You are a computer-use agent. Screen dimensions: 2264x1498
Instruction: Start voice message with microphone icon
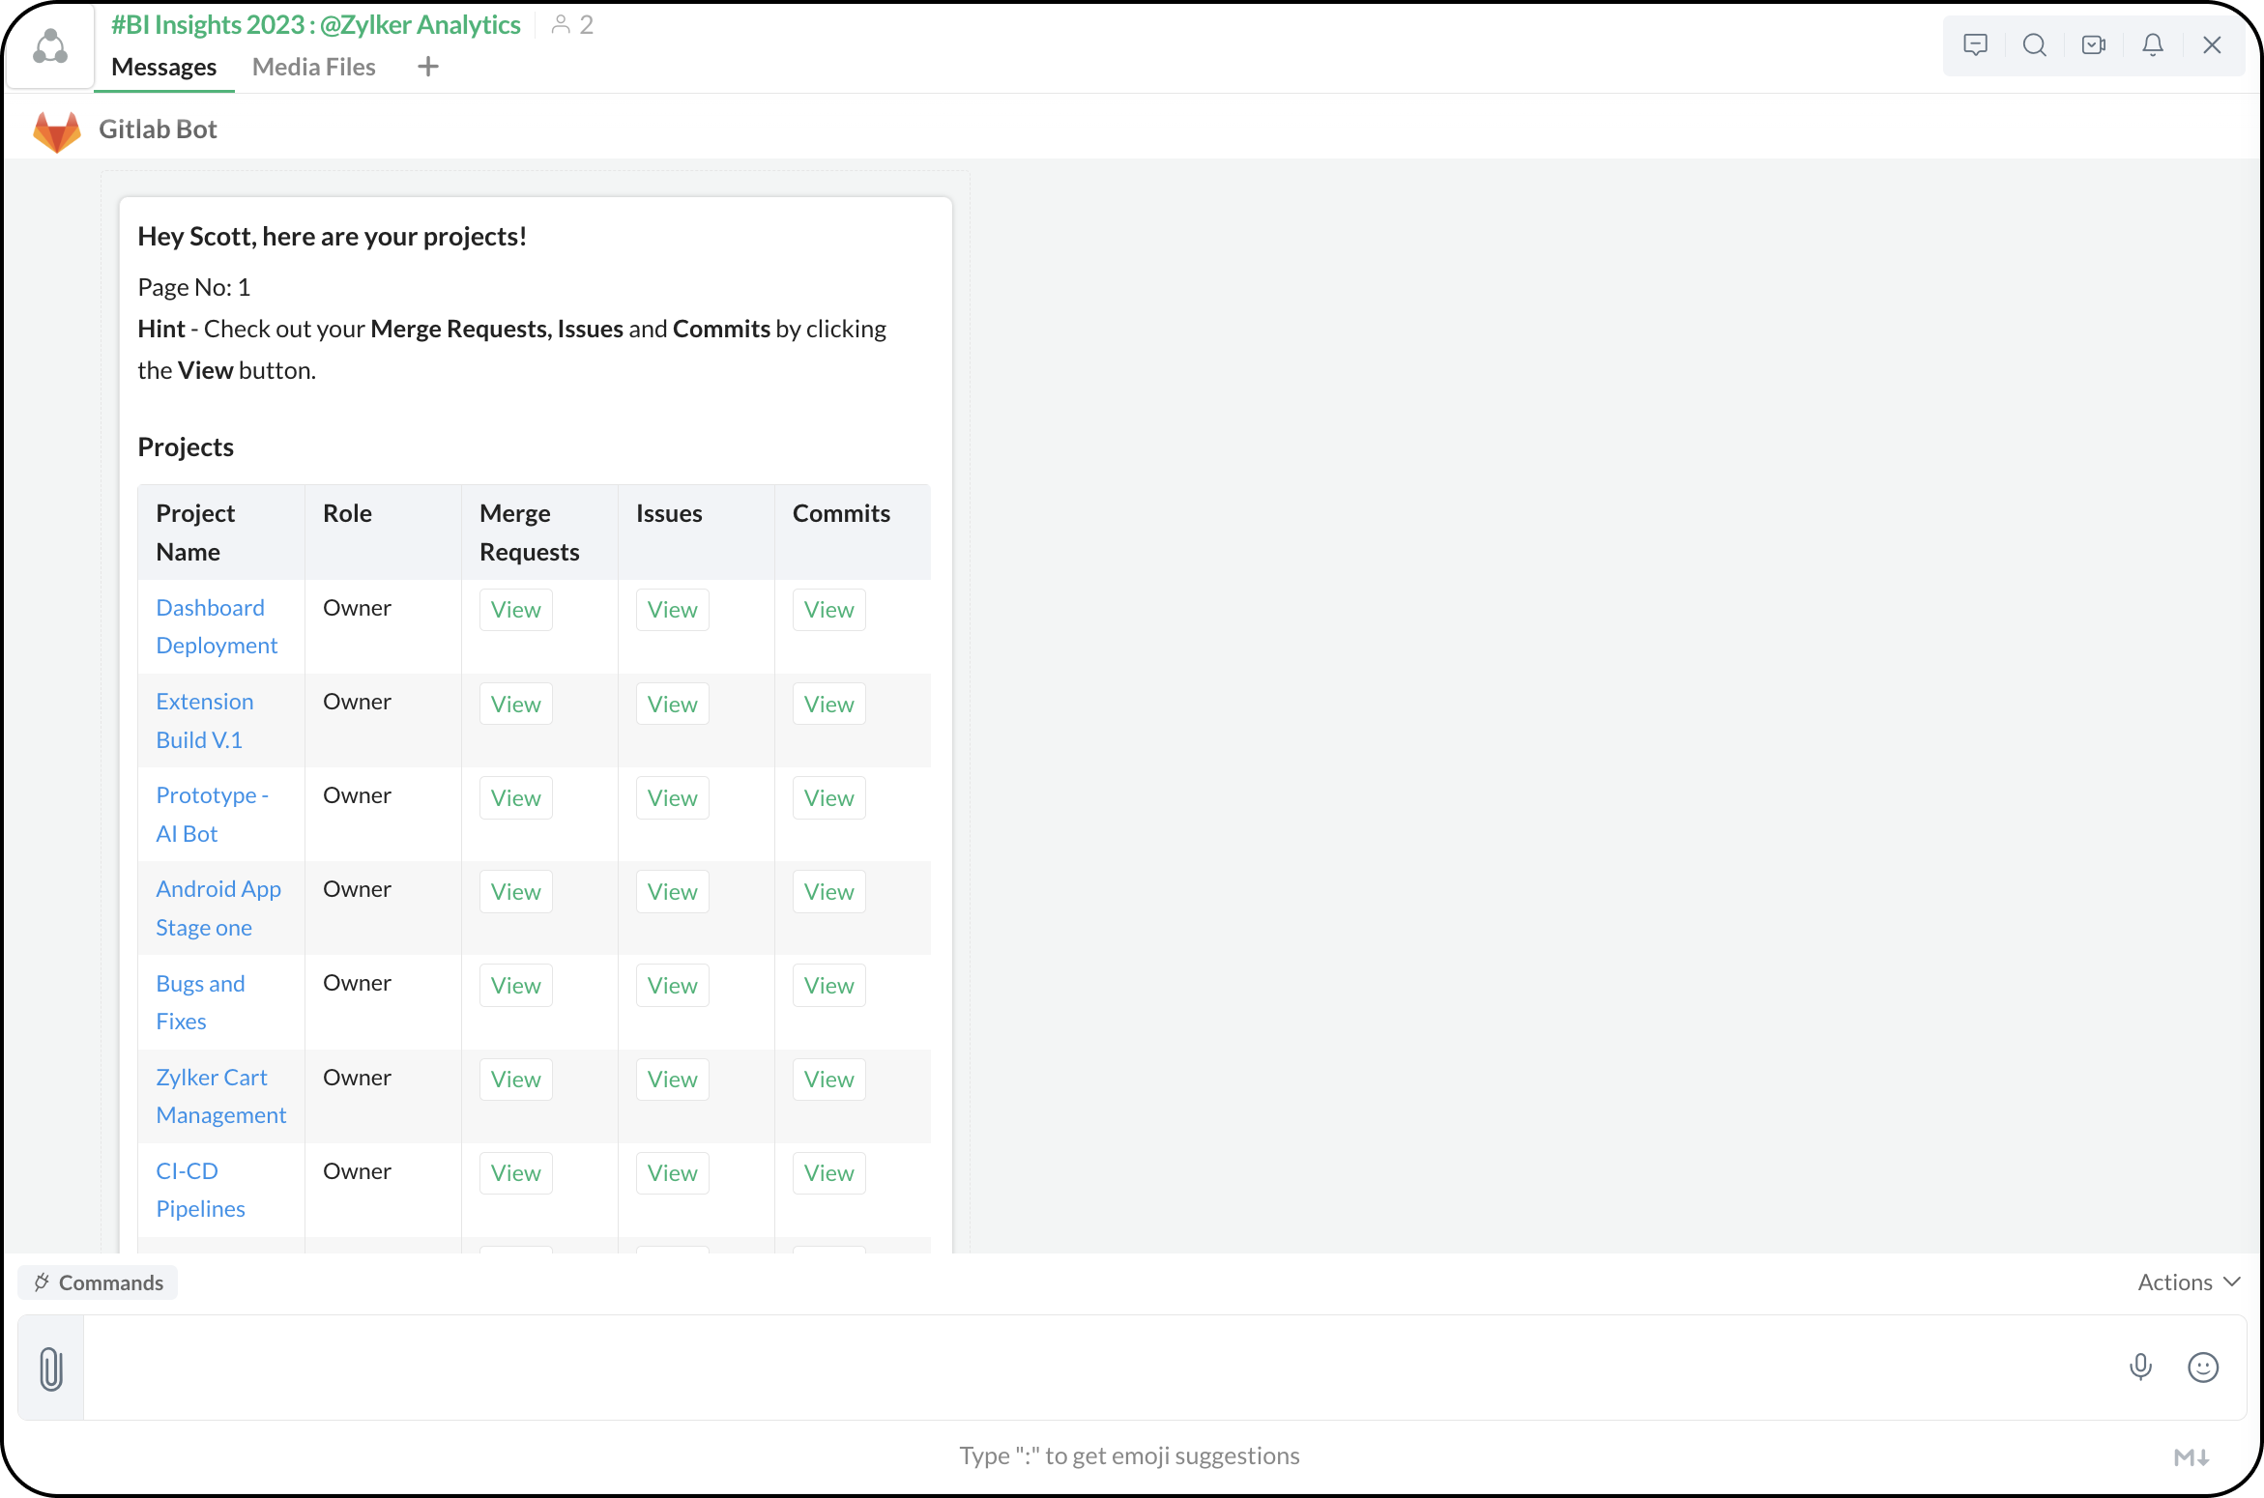(x=2140, y=1367)
